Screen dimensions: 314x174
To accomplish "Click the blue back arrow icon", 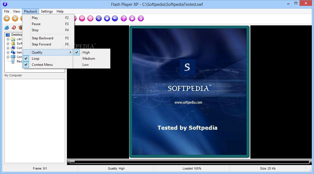I will coord(115,18).
